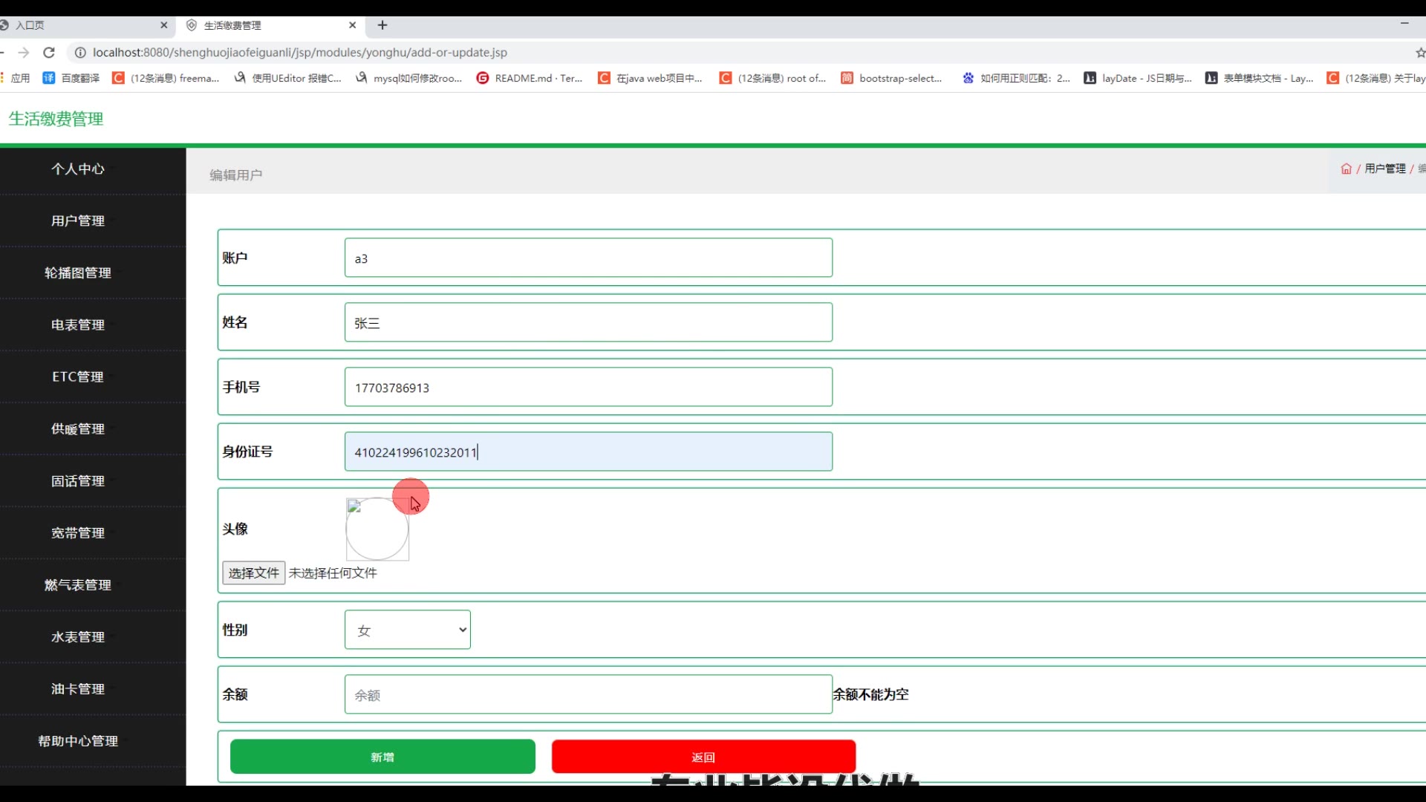Click the address bar URL
Screen dimensions: 1426x802
point(300,53)
